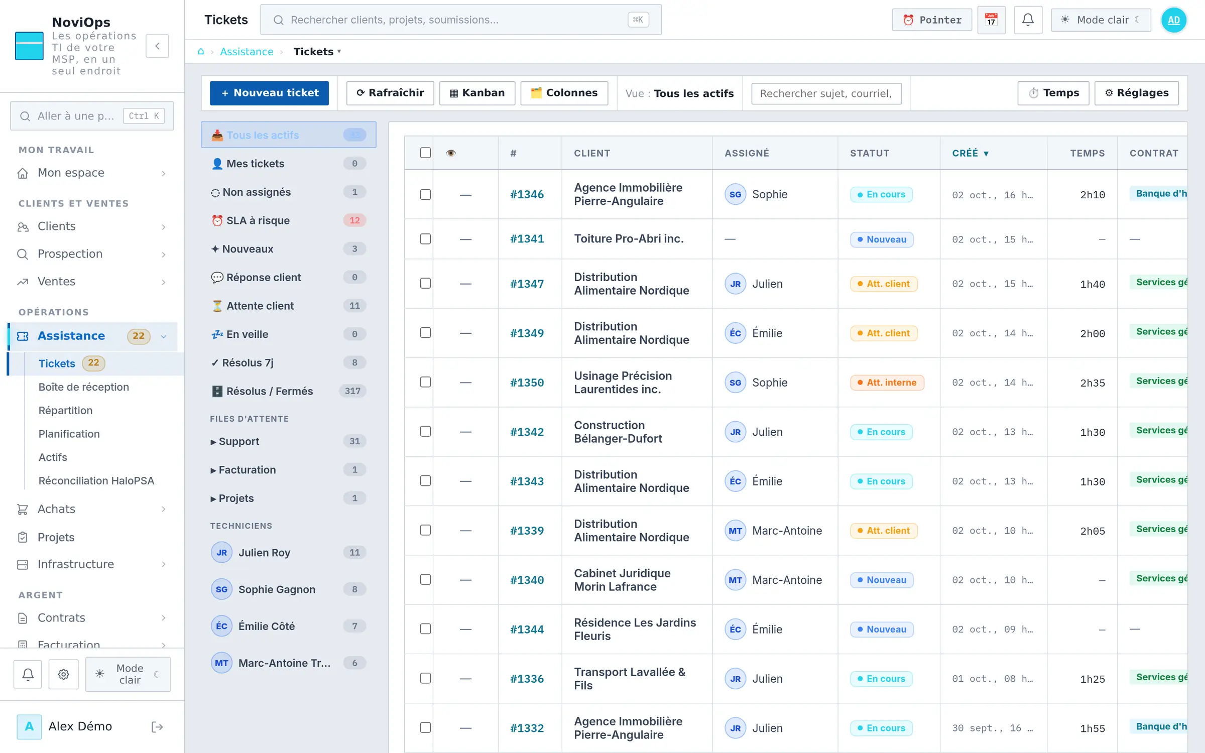
Task: Open notifications bell in top bar
Action: click(1028, 20)
